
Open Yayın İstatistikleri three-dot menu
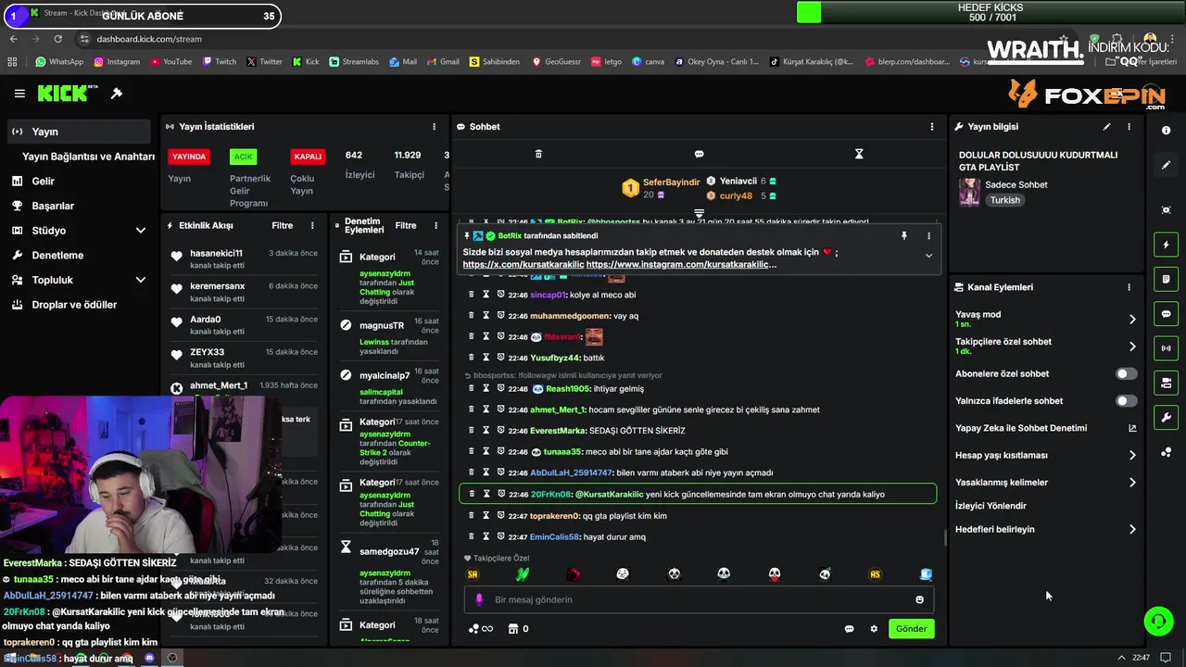tap(434, 127)
